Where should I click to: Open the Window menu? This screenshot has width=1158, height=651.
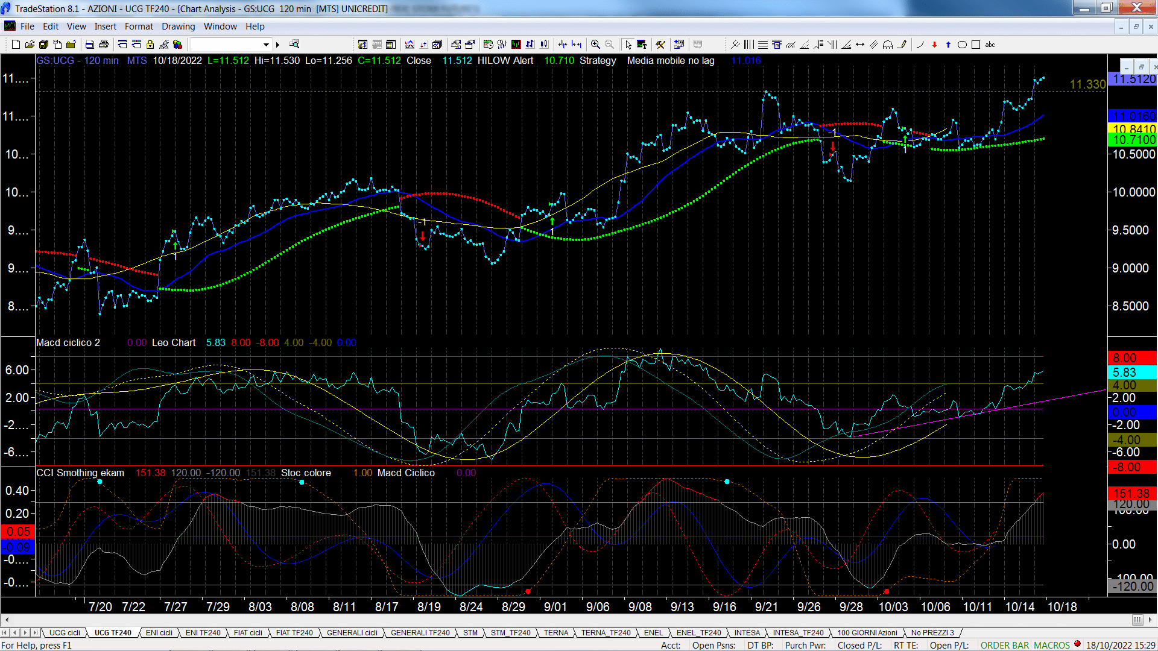[x=220, y=27]
